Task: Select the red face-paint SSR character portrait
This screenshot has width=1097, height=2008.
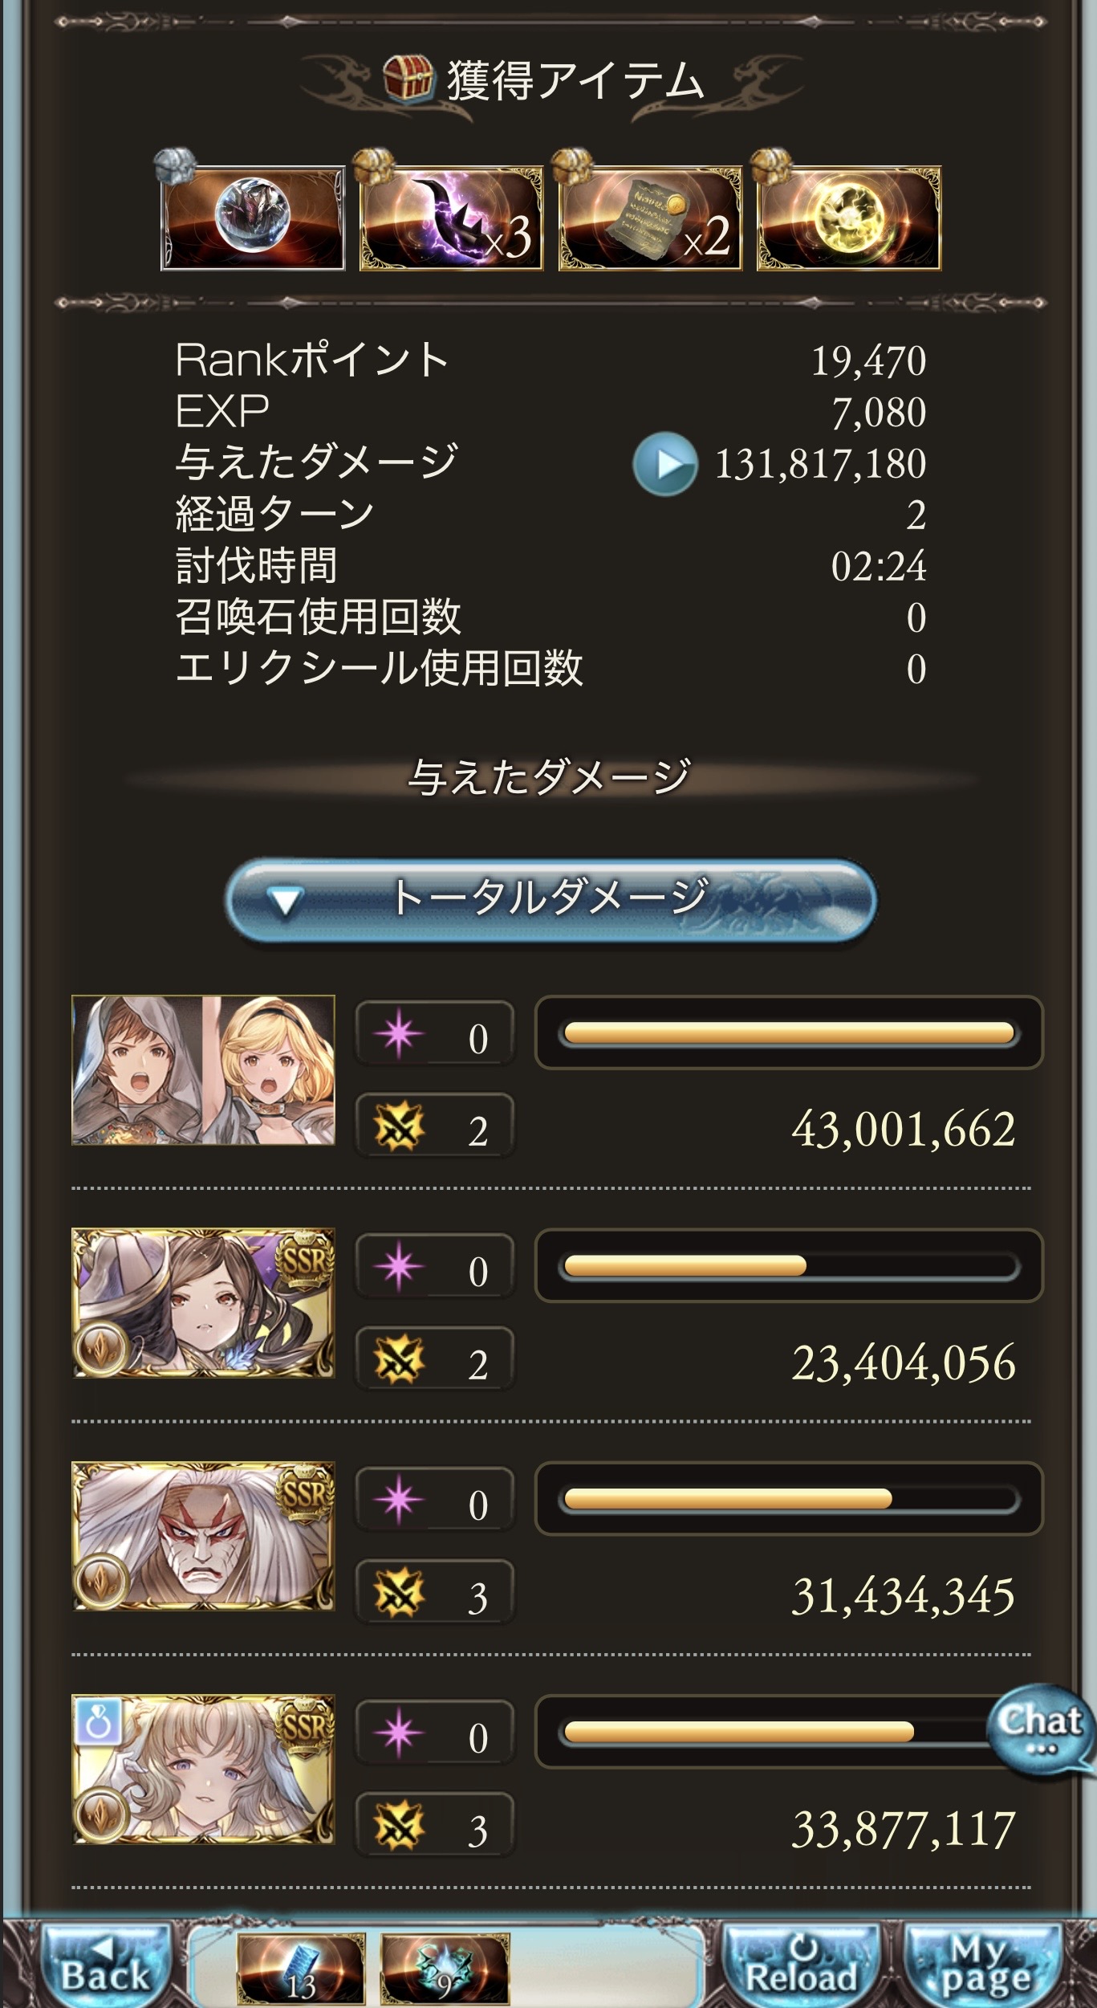Action: (x=203, y=1535)
